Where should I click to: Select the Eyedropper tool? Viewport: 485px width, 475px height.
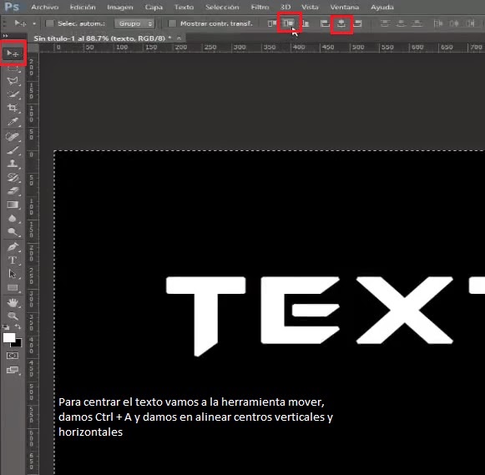[13, 122]
